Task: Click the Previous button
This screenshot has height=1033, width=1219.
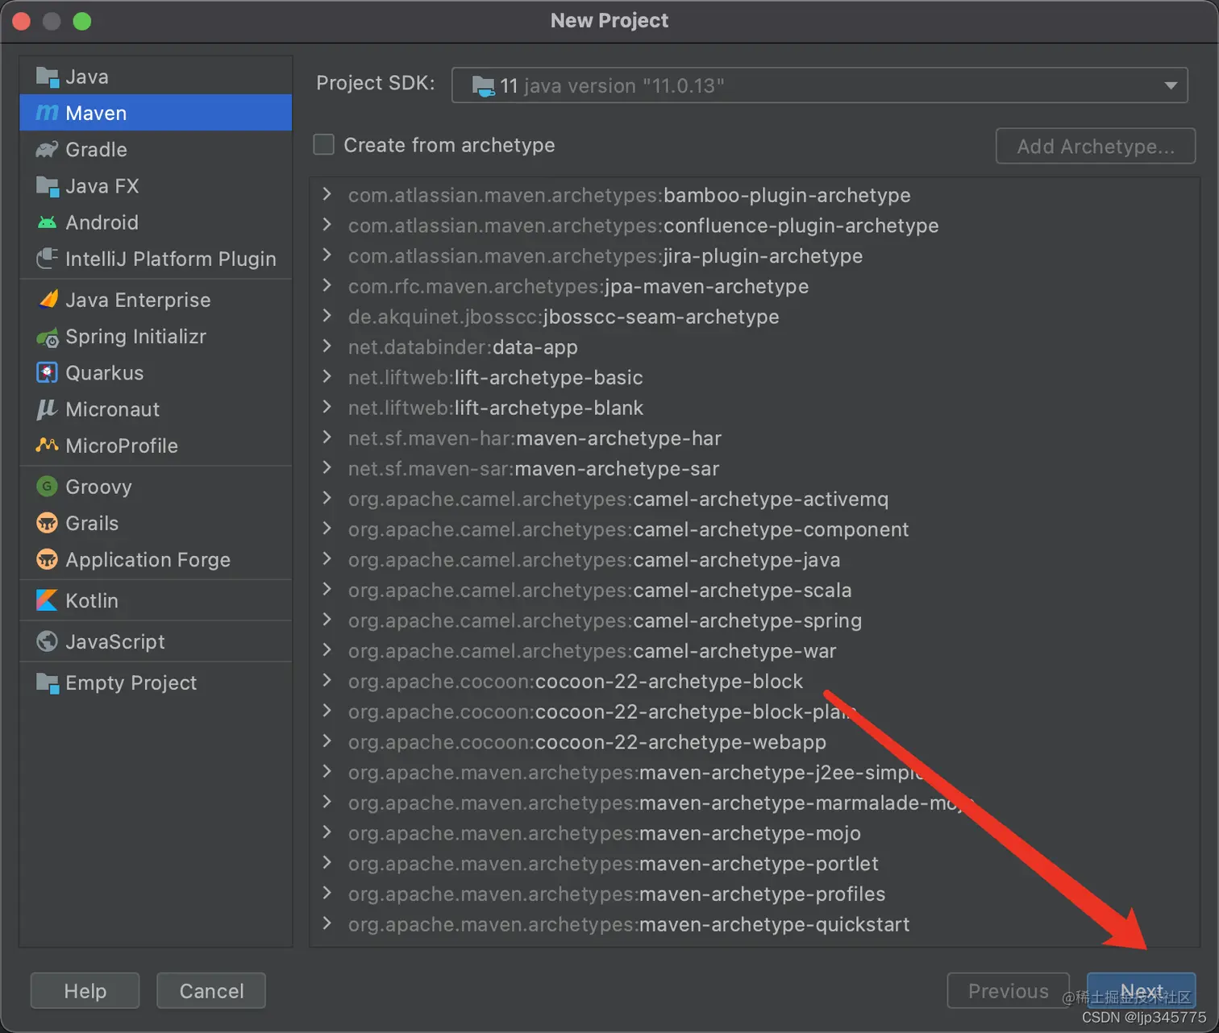Action: pos(1009,990)
